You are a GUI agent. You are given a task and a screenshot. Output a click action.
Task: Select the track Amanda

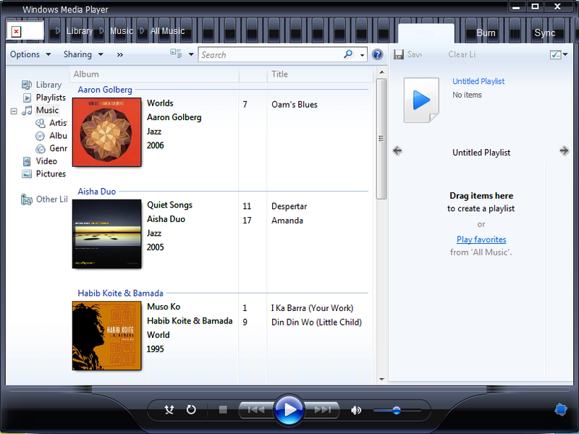coord(287,221)
